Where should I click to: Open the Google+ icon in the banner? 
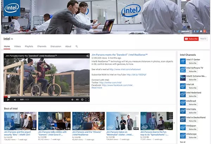205,31
